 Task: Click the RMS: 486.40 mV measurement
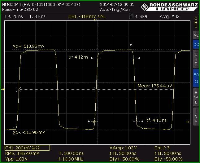pyautogui.click(x=22, y=153)
